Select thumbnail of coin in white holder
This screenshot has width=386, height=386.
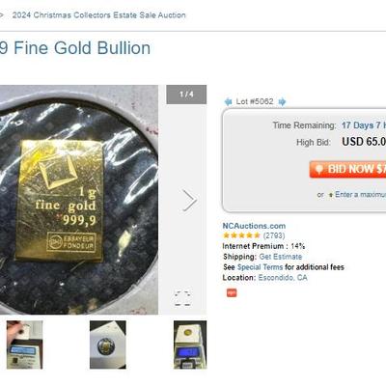pyautogui.click(x=108, y=345)
